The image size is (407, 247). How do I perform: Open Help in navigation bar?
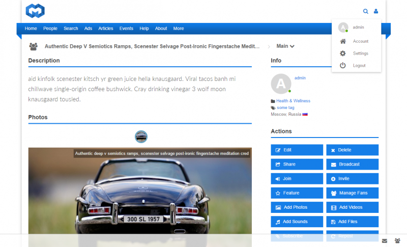click(144, 29)
